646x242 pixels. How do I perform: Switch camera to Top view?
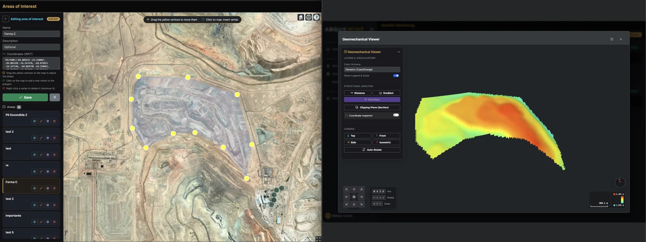357,136
